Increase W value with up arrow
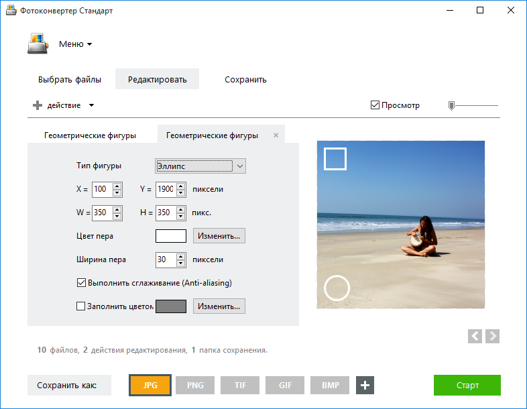 click(x=117, y=209)
